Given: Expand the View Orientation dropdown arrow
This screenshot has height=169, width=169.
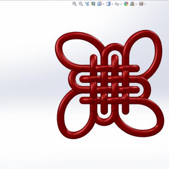Looking at the screenshot, I should pyautogui.click(x=104, y=4).
